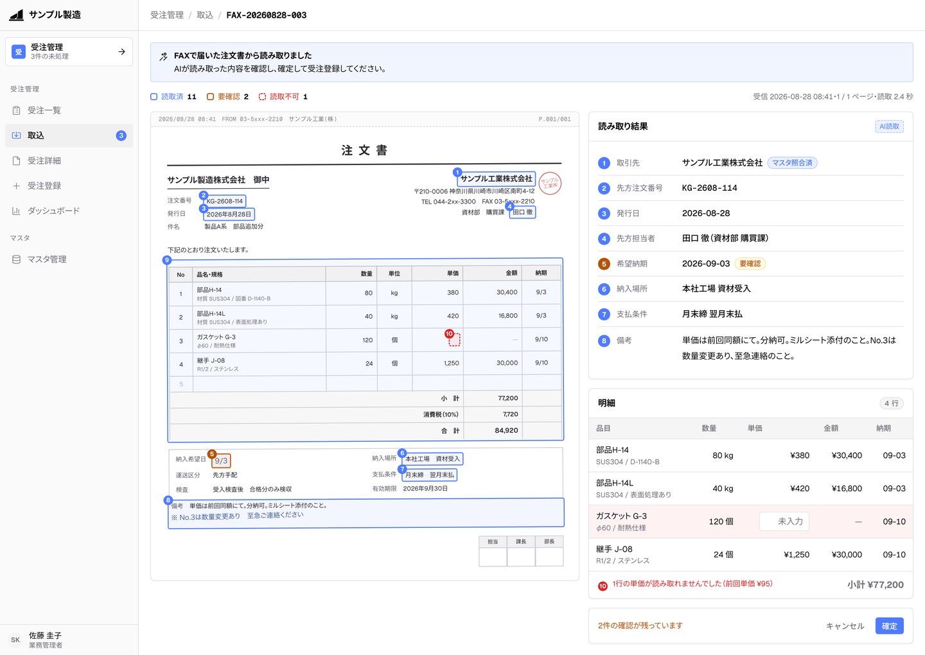925x655 pixels.
Task: Click the 受注一覧 clipboard icon
Action: tap(16, 110)
